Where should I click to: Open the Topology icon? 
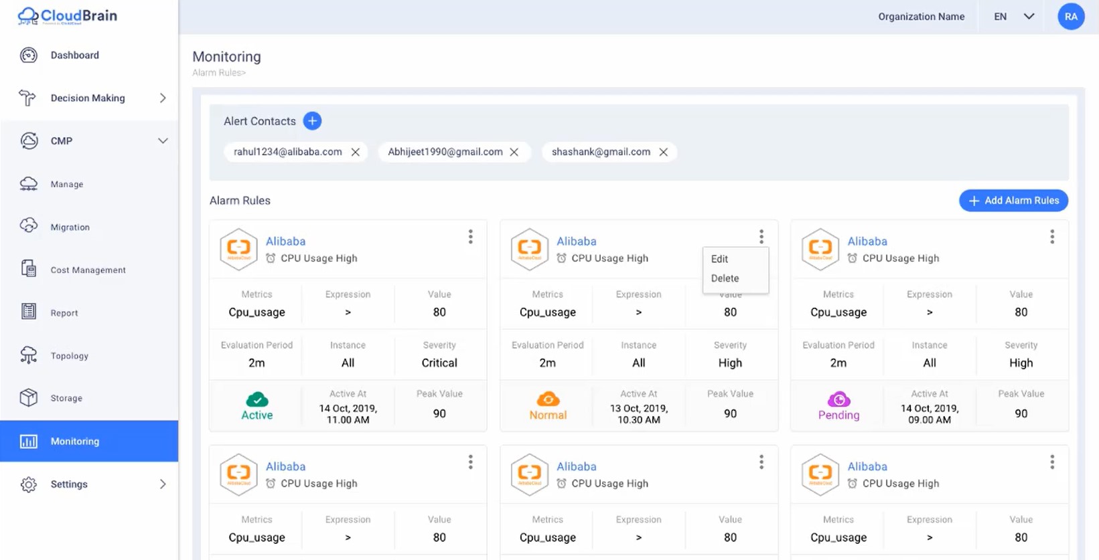[29, 355]
